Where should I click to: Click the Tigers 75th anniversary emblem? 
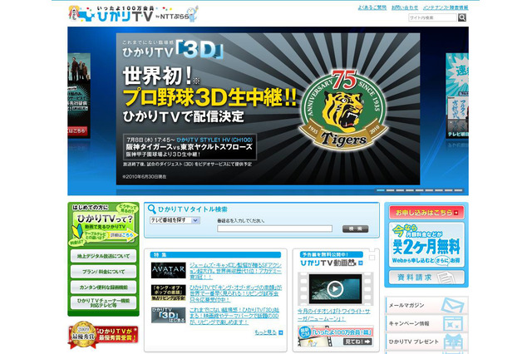coord(343,111)
